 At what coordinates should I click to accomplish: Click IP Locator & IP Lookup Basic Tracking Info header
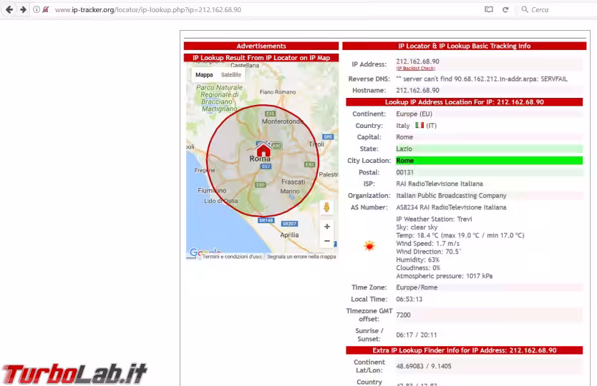464,46
